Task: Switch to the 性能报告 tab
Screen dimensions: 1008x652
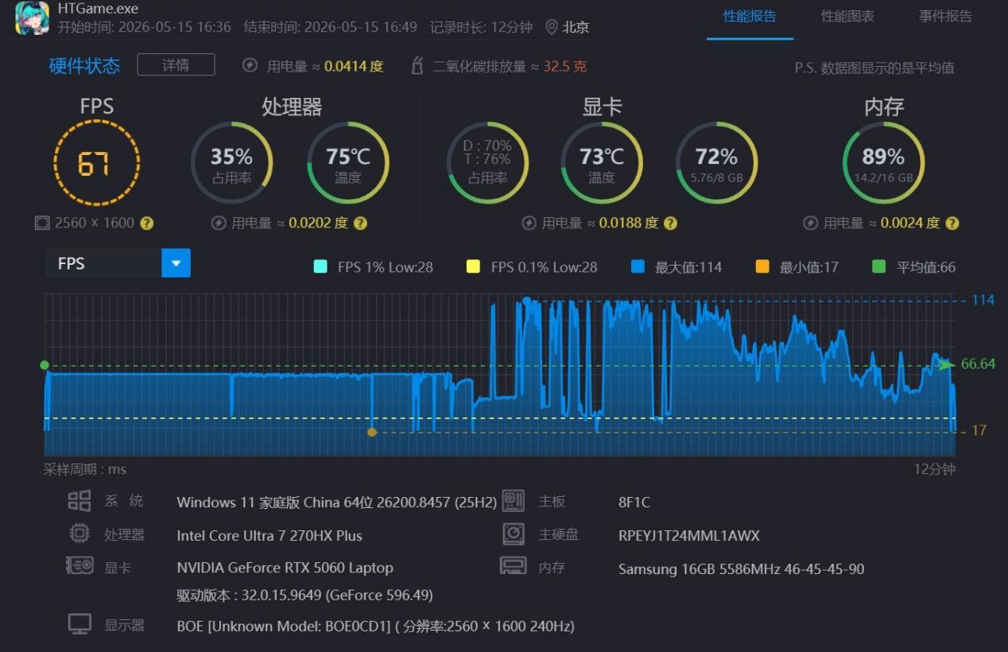Action: click(750, 16)
